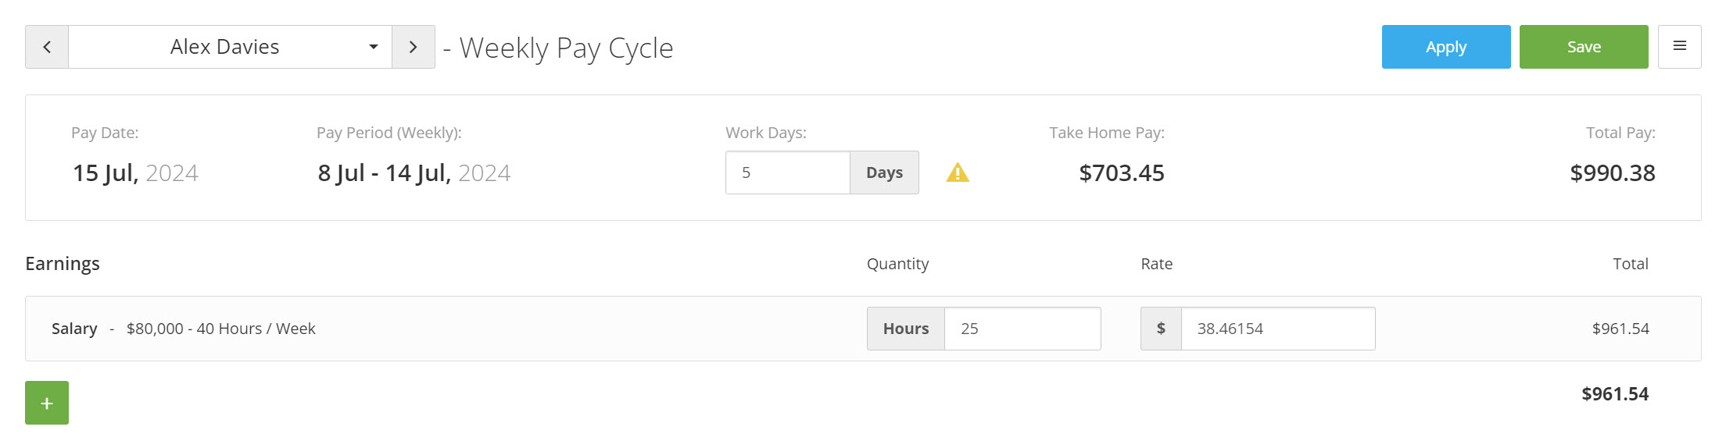The width and height of the screenshot is (1726, 441).
Task: Open the Alex Davies employee dropdown
Action: click(x=230, y=47)
